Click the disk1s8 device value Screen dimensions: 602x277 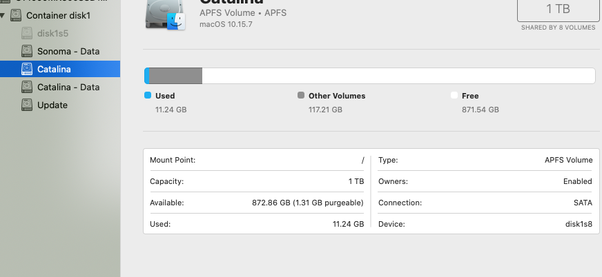579,224
